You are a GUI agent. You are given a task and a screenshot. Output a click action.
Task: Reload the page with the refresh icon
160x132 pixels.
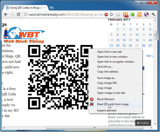(x=18, y=14)
